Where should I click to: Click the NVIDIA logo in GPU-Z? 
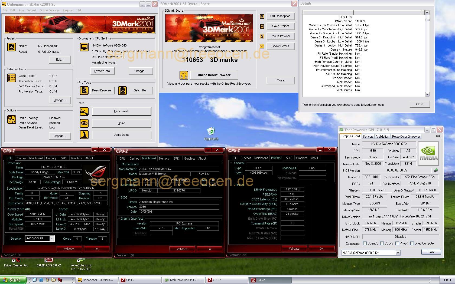click(x=428, y=154)
